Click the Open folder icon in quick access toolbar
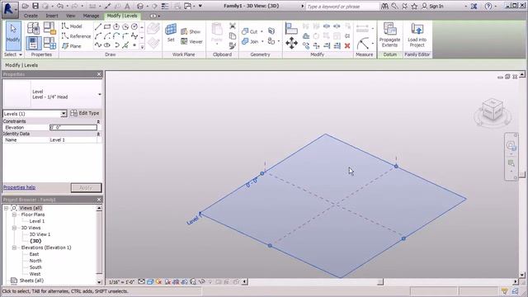This screenshot has height=297, width=528. tap(25, 6)
